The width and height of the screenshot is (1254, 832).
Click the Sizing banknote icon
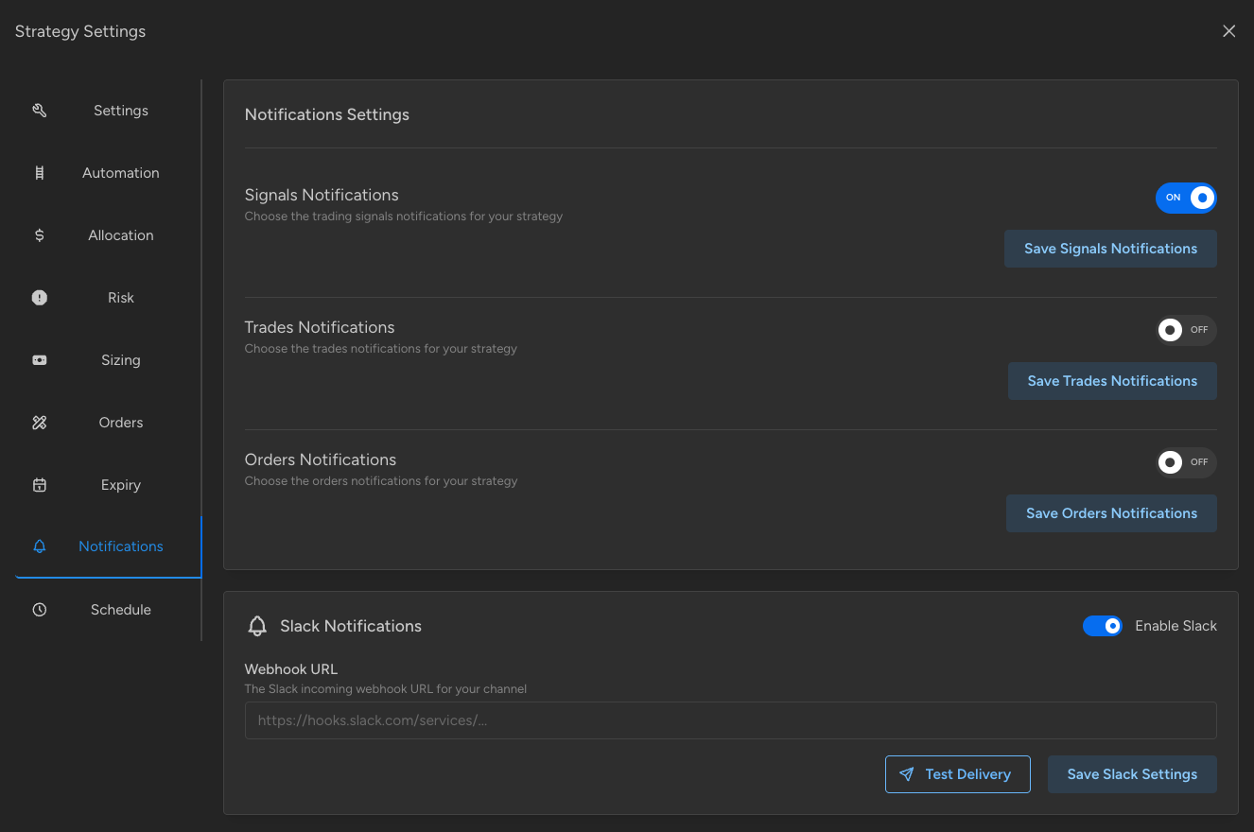coord(39,360)
